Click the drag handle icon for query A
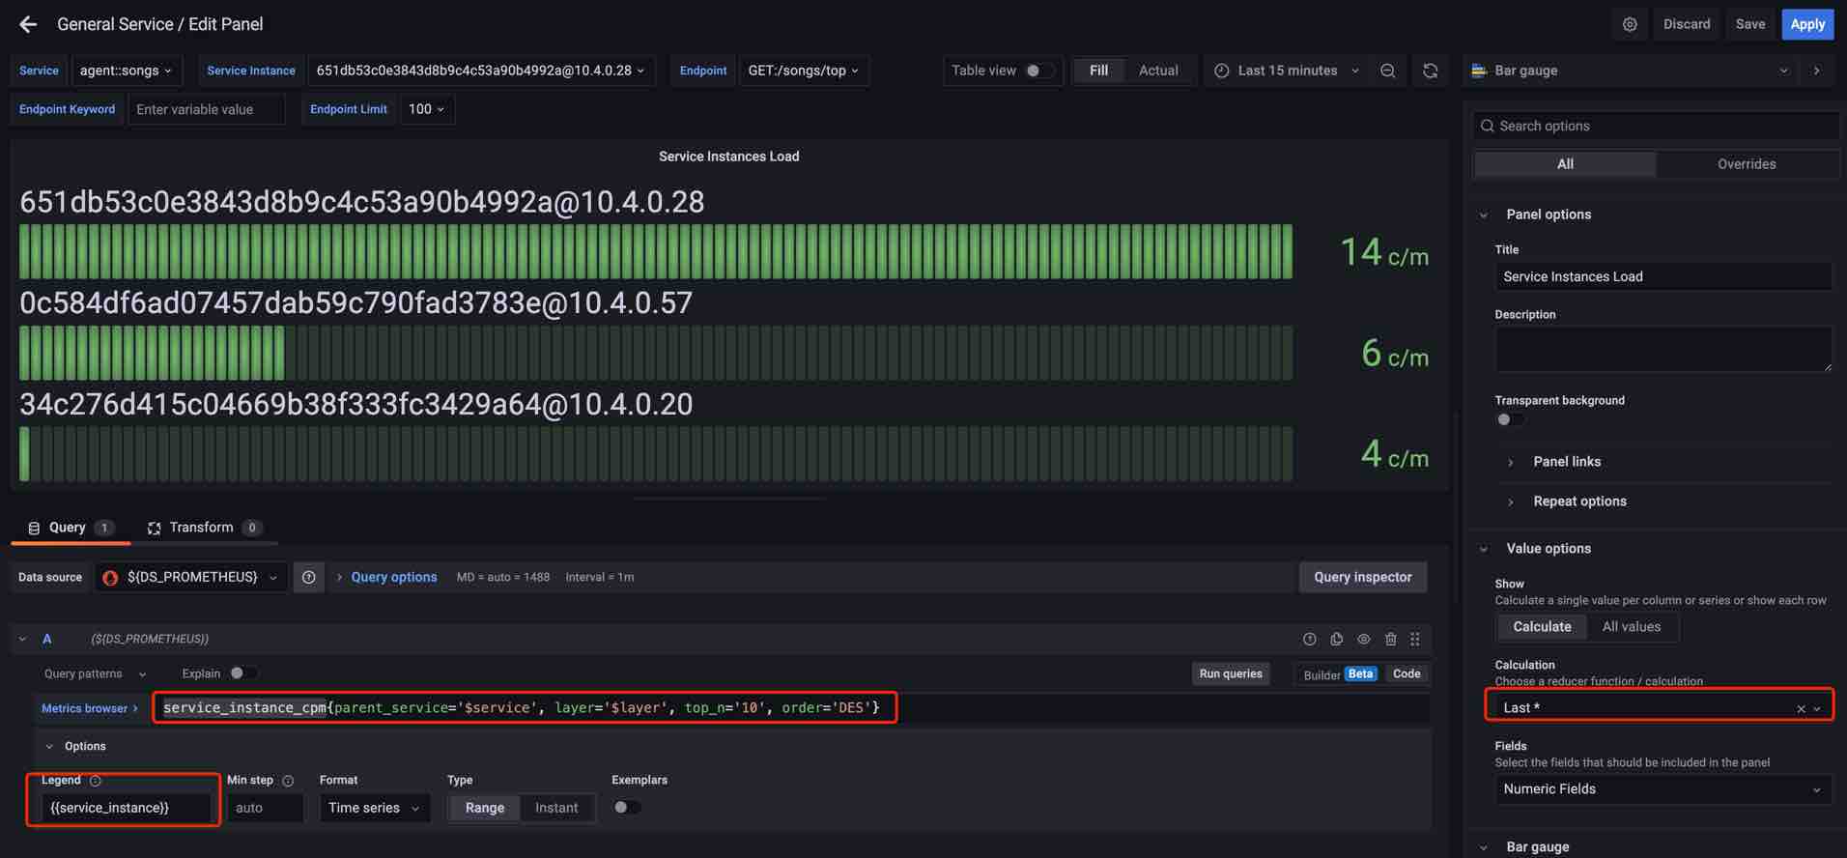1847x858 pixels. 1415,639
